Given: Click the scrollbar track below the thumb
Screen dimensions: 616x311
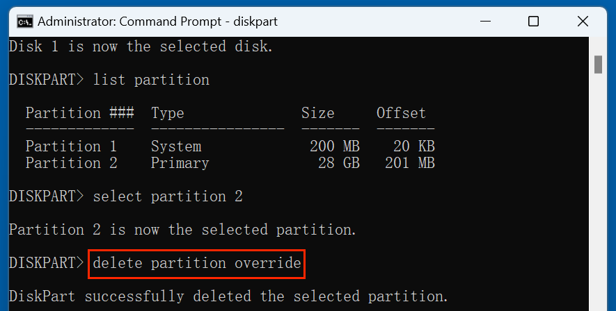Looking at the screenshot, I should (598, 194).
